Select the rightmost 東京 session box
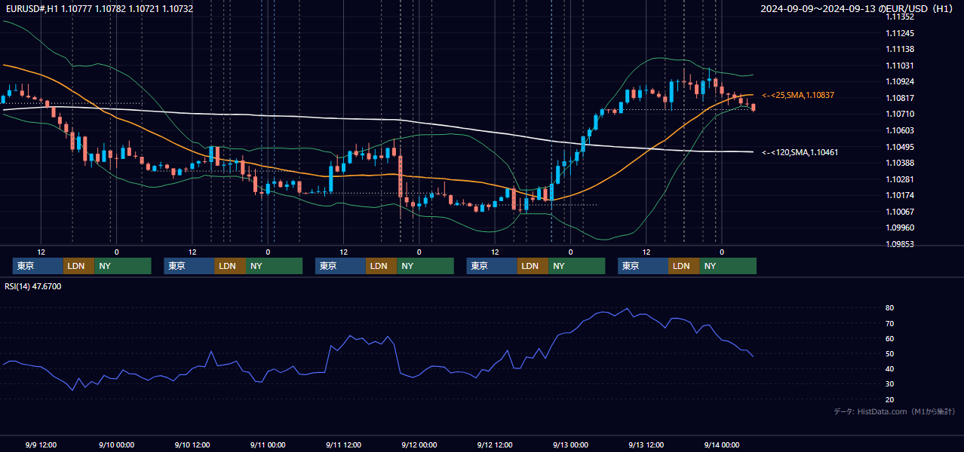Viewport: 964px width, 452px height. (643, 266)
